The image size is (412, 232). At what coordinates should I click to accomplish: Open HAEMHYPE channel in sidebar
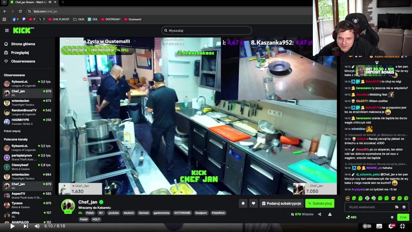[27, 122]
